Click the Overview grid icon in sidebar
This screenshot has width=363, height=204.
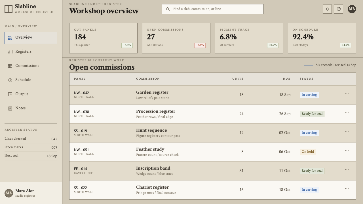click(10, 38)
